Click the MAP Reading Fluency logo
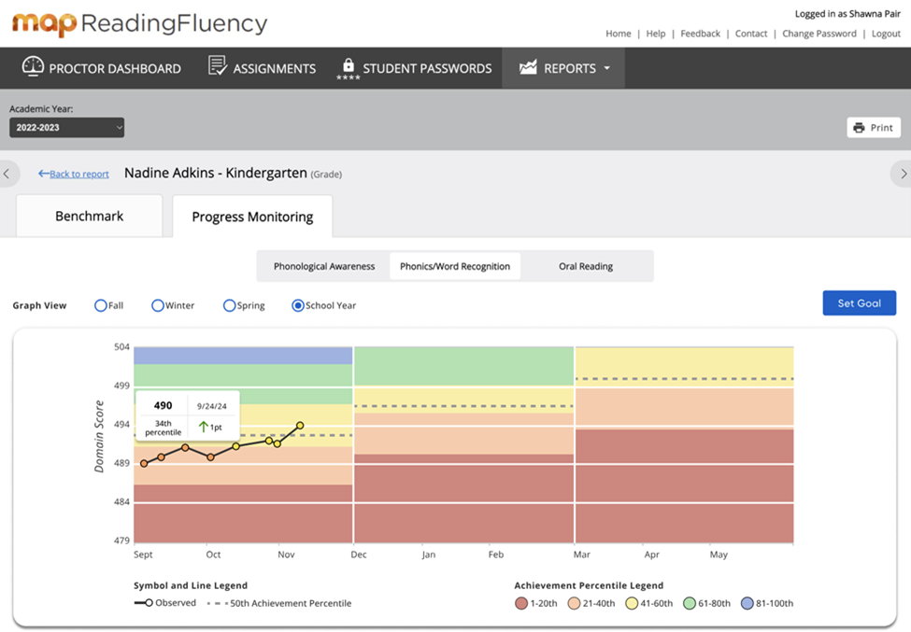The image size is (911, 632). [140, 24]
